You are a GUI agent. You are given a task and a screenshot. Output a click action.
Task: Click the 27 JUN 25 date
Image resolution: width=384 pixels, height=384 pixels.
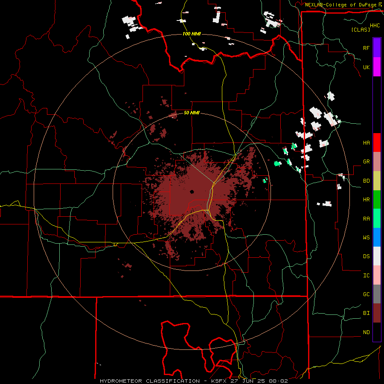pos(248,381)
